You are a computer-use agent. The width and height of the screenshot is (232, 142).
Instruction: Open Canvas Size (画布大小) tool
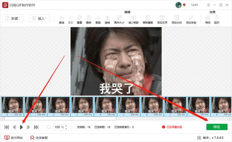coord(119,18)
